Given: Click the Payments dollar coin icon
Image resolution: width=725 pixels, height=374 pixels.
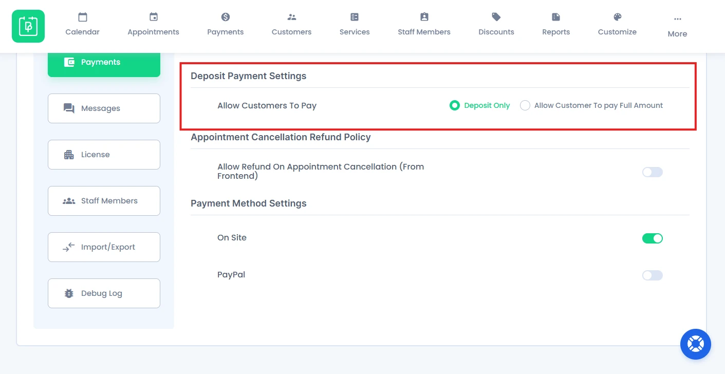Looking at the screenshot, I should pyautogui.click(x=226, y=17).
